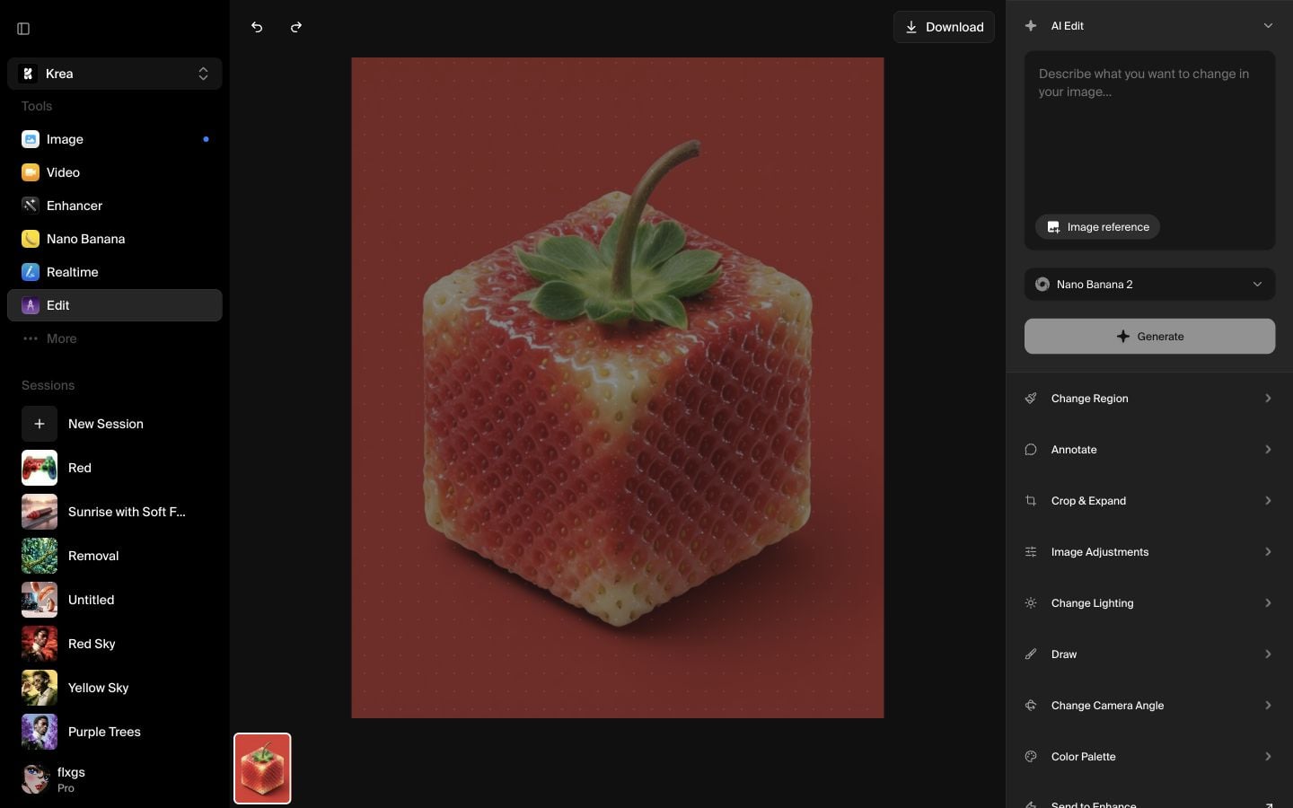
Task: Click the flxgs profile avatar
Action: pyautogui.click(x=36, y=779)
